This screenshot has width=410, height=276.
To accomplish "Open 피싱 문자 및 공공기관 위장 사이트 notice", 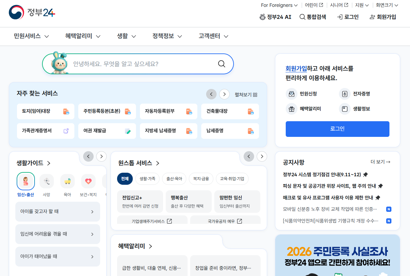I will click(x=333, y=186).
